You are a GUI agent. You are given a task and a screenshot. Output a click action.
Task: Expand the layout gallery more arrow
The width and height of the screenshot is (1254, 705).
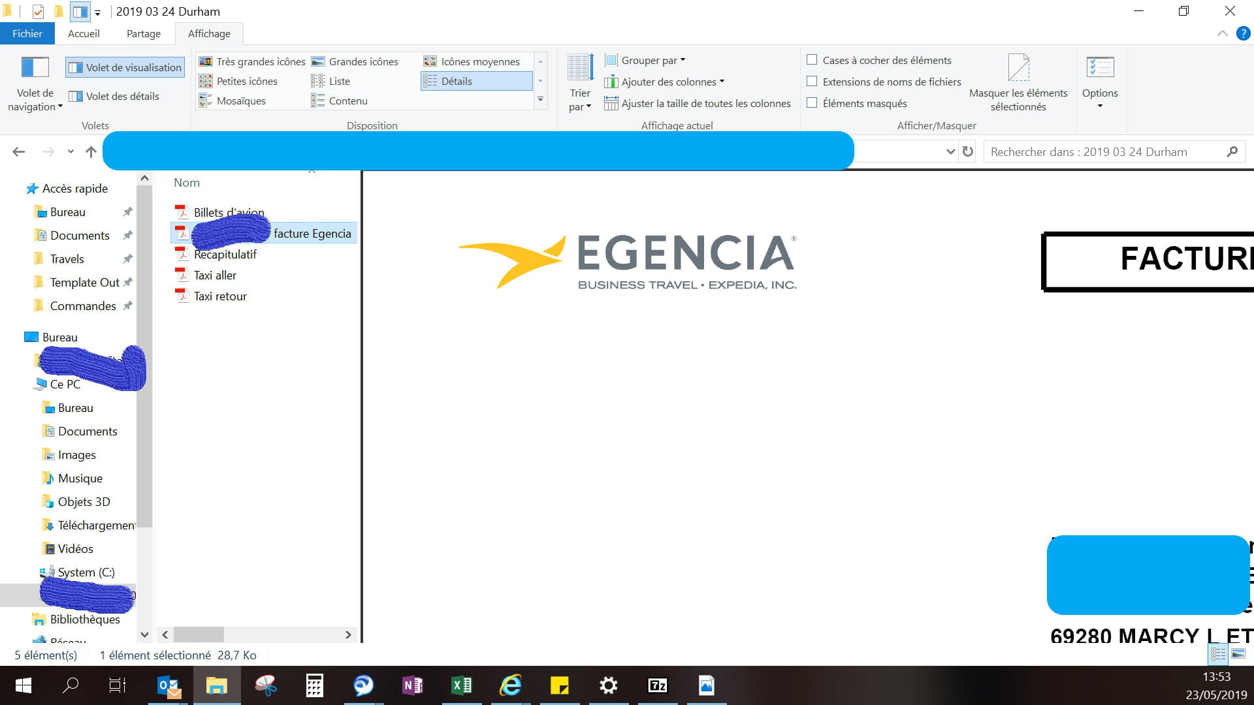click(540, 100)
